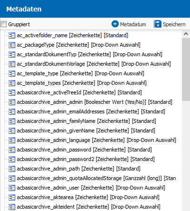This screenshot has width=190, height=211.
Task: Click the floppy disk Speichern icon
Action: 158,24
